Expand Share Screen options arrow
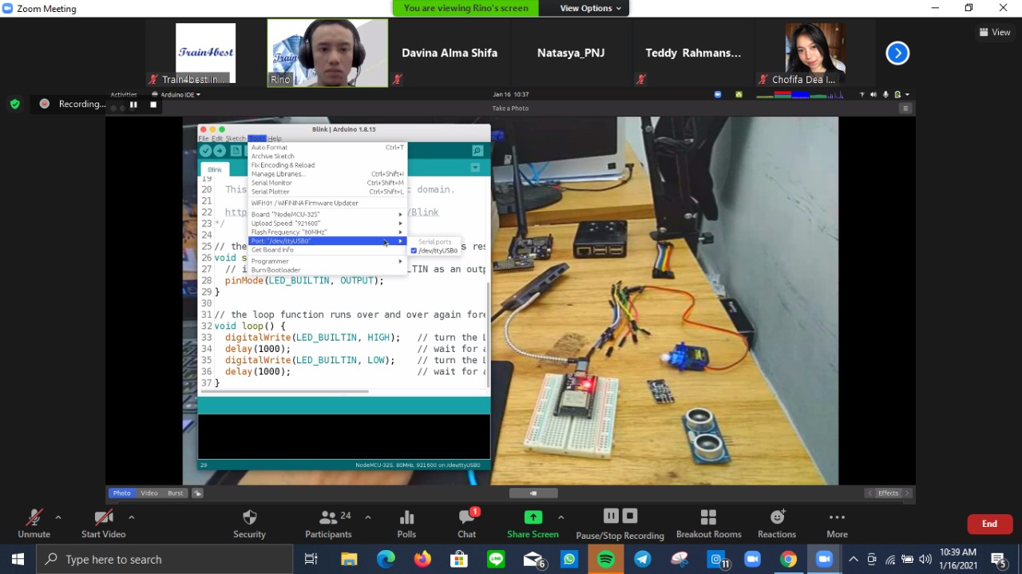Viewport: 1022px width, 574px height. 561,517
